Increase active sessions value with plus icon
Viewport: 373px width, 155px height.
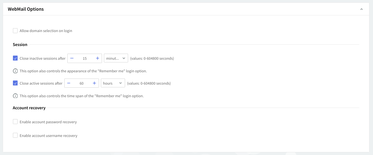[94, 83]
